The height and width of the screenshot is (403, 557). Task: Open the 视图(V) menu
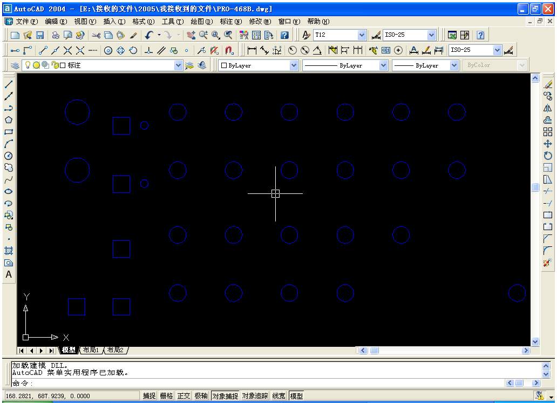click(x=85, y=22)
